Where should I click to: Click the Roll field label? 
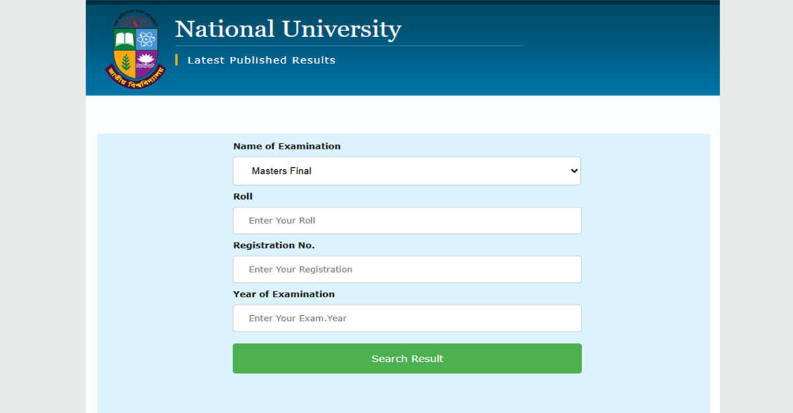[243, 196]
